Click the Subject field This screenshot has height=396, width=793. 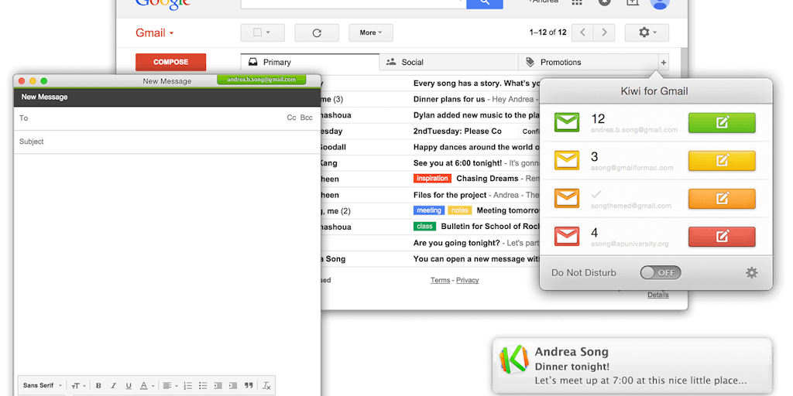[167, 142]
